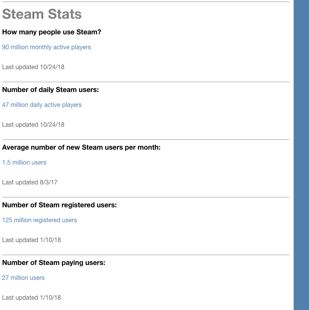
Task: Open the 47 million daily active players link
Action: point(42,105)
